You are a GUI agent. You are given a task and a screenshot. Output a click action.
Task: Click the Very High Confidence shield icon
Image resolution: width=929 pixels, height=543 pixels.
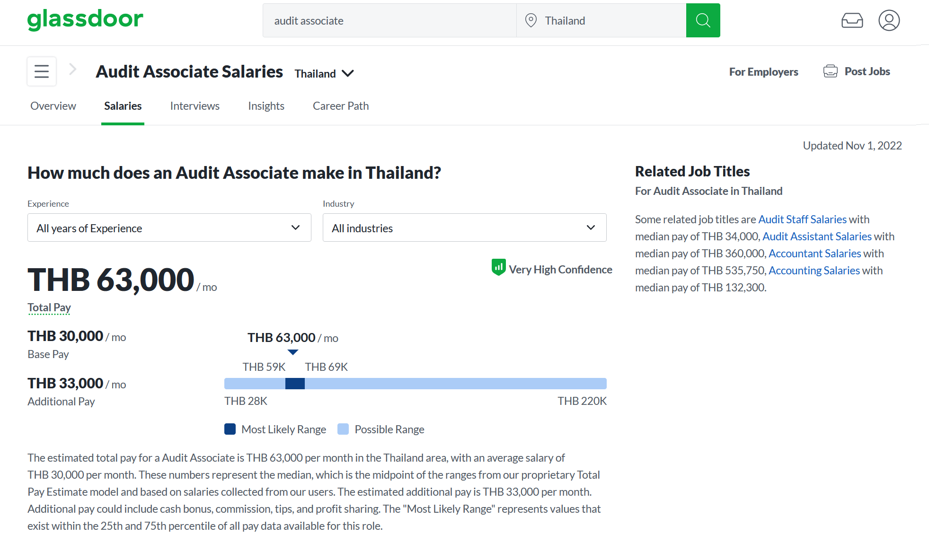point(498,267)
